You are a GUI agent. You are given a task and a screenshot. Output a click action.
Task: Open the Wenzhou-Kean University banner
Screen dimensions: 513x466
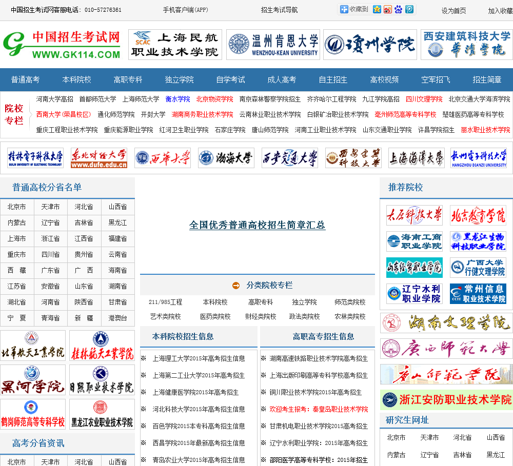[x=273, y=45]
